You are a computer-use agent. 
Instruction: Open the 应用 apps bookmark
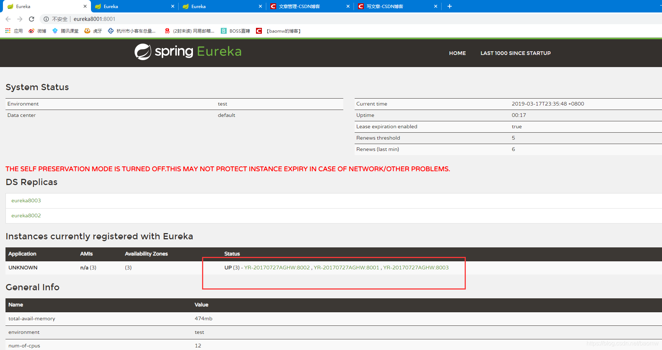(14, 31)
